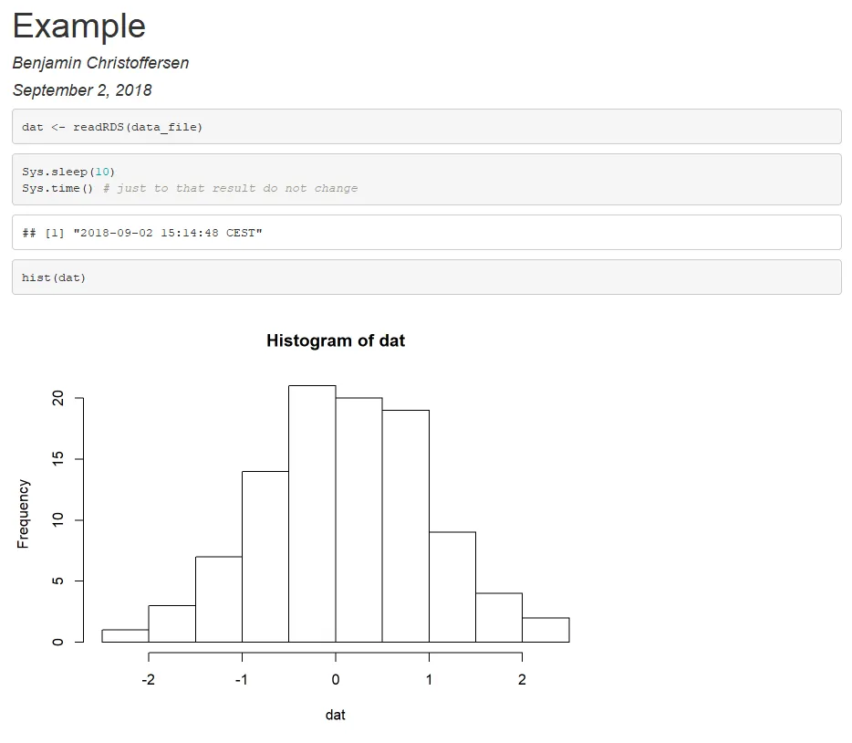Click the readRDS(data_file) code block
852x743 pixels.
coord(427,127)
